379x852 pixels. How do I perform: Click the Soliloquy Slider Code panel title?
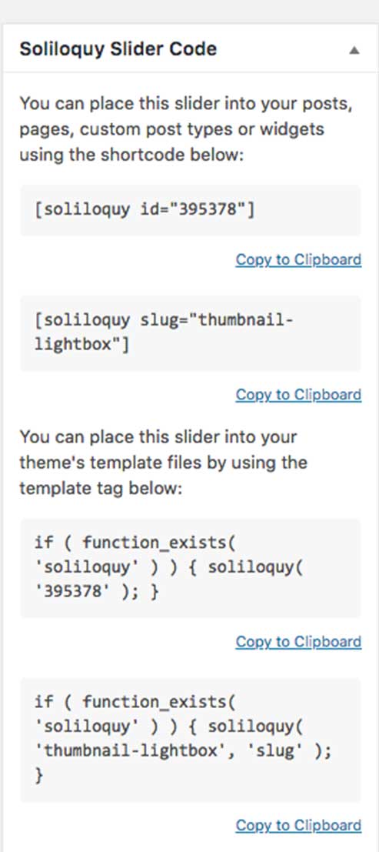[x=118, y=49]
